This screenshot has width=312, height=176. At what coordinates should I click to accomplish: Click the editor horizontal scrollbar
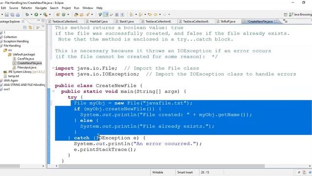pyautogui.click(x=161, y=166)
